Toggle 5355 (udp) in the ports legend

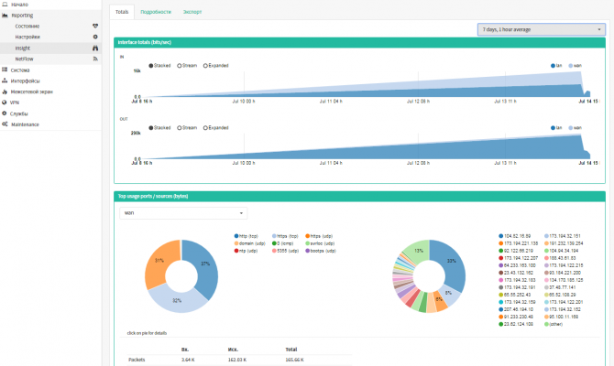pos(285,251)
